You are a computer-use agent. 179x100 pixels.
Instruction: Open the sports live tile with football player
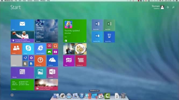22,37
